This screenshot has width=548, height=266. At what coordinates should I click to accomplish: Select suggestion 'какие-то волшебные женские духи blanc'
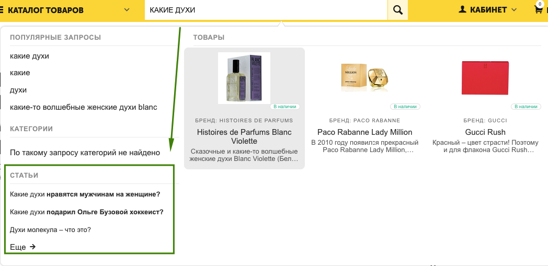[x=84, y=107]
